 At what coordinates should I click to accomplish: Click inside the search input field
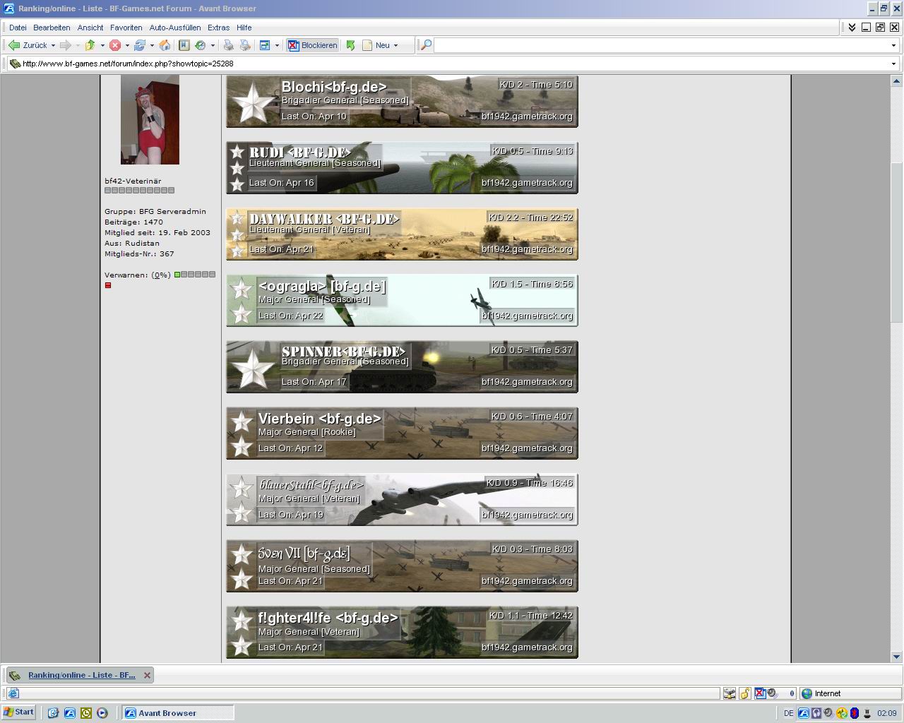click(x=660, y=45)
